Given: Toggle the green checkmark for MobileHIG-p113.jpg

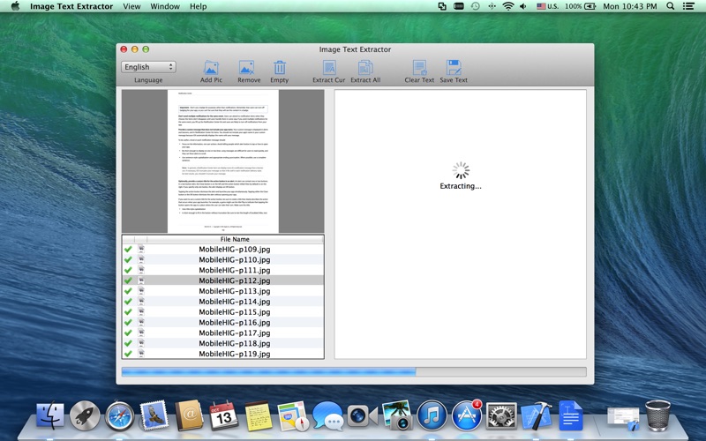Looking at the screenshot, I should click(128, 291).
